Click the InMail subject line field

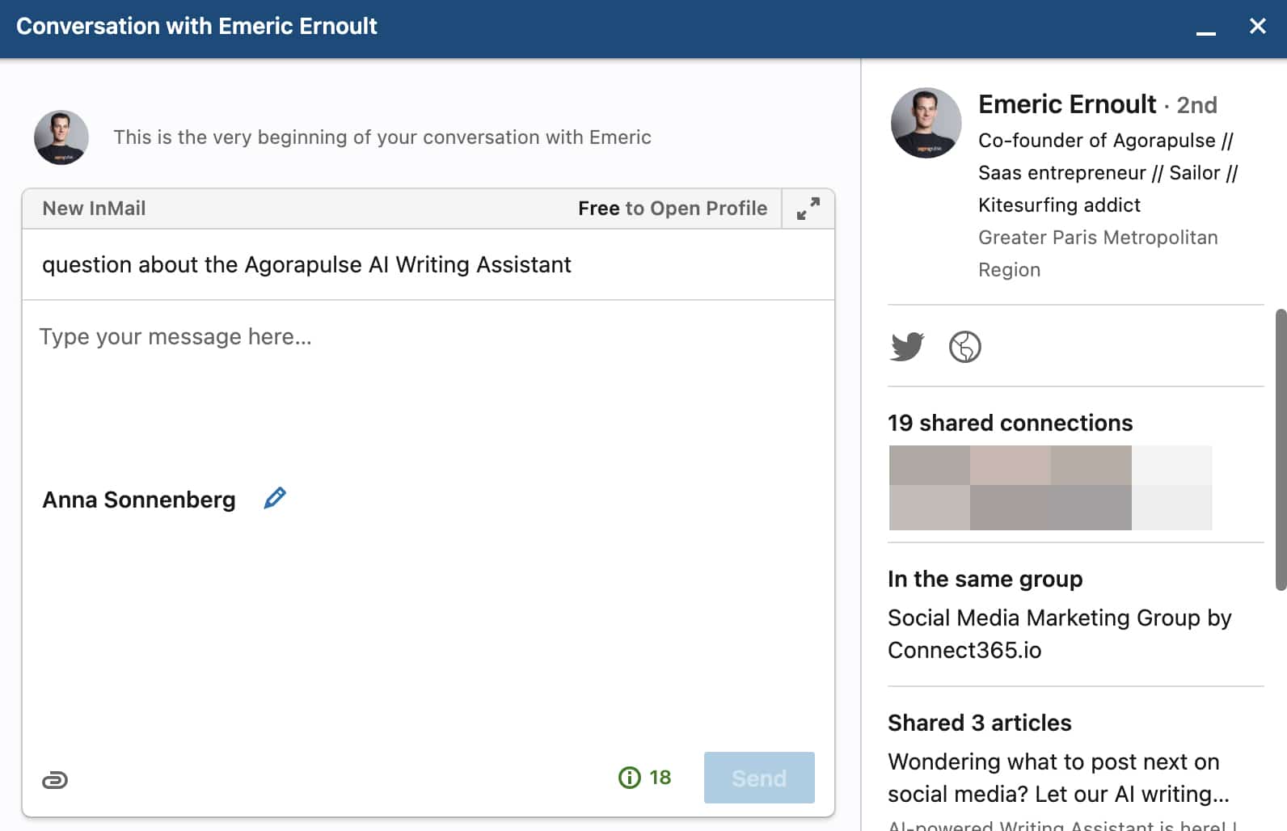coord(428,264)
